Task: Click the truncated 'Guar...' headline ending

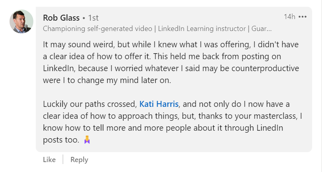Action: (x=262, y=29)
